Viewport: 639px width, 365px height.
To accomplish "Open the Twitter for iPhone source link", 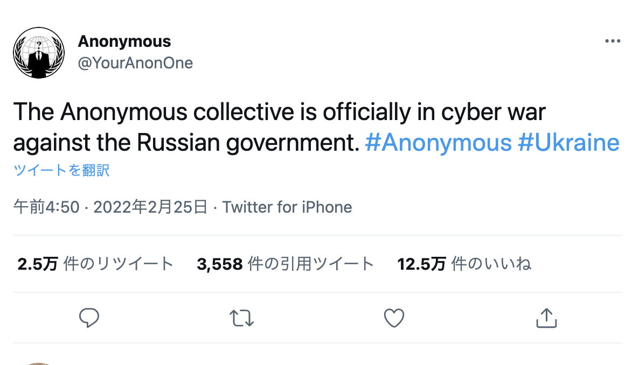I will [287, 207].
